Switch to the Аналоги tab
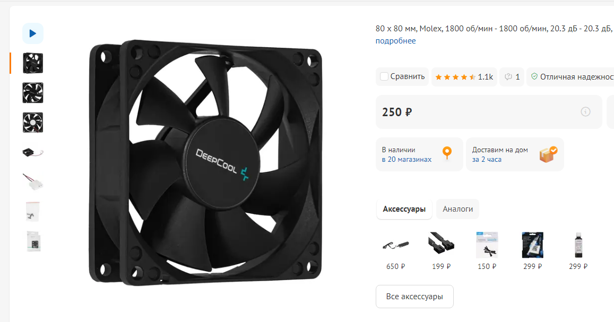The image size is (614, 322). 457,209
